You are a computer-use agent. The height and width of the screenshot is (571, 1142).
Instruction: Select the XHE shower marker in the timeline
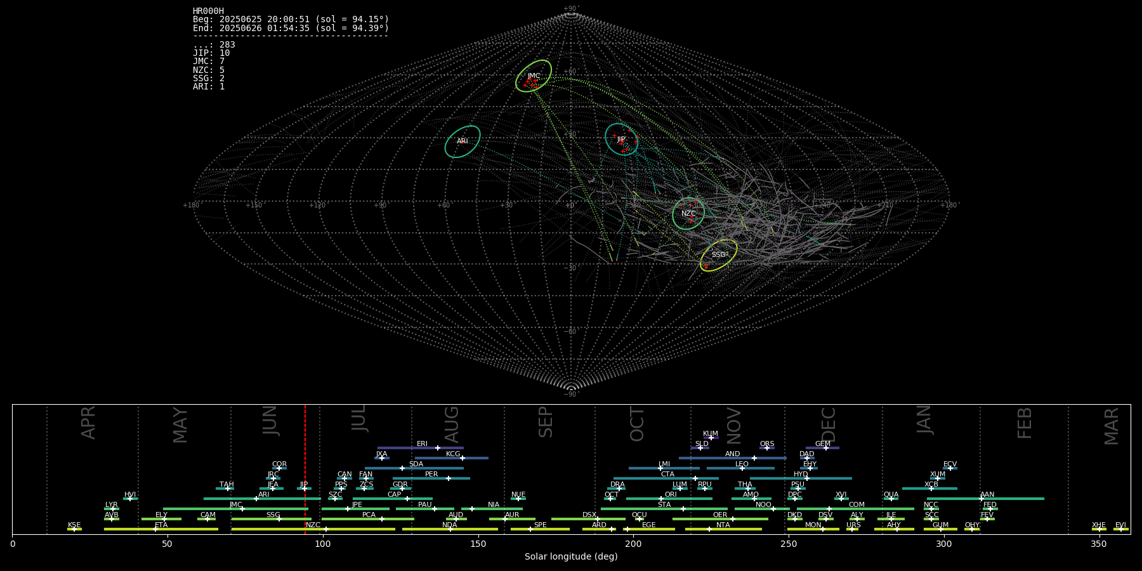tap(1099, 529)
